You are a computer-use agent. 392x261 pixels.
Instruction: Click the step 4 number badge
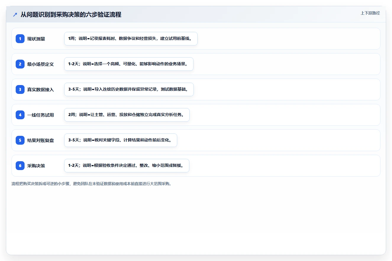pyautogui.click(x=20, y=115)
